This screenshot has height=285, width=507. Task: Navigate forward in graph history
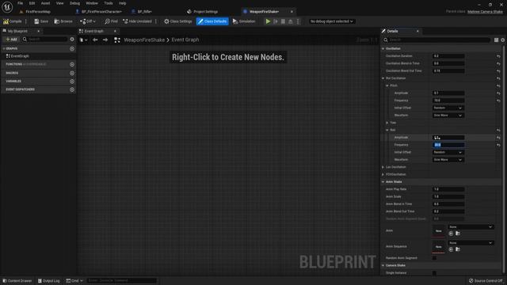point(105,40)
